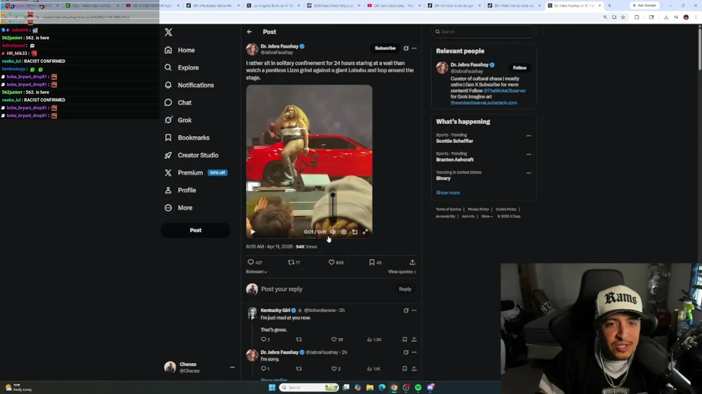Viewport: 702px width, 394px height.
Task: Click Show more under What's happening
Action: [448, 193]
